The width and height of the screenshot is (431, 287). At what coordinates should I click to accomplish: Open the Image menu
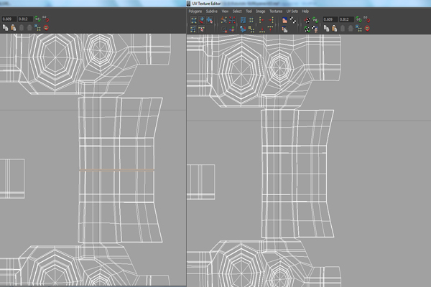click(x=261, y=11)
